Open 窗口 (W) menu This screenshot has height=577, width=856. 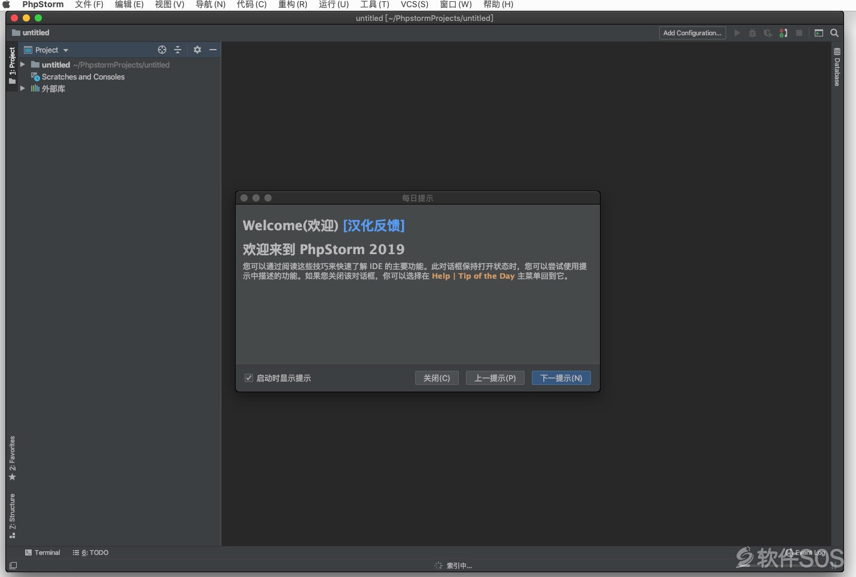tap(456, 5)
